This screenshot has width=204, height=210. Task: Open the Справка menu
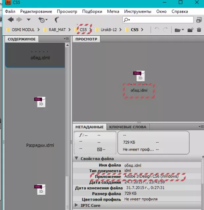coord(180,12)
